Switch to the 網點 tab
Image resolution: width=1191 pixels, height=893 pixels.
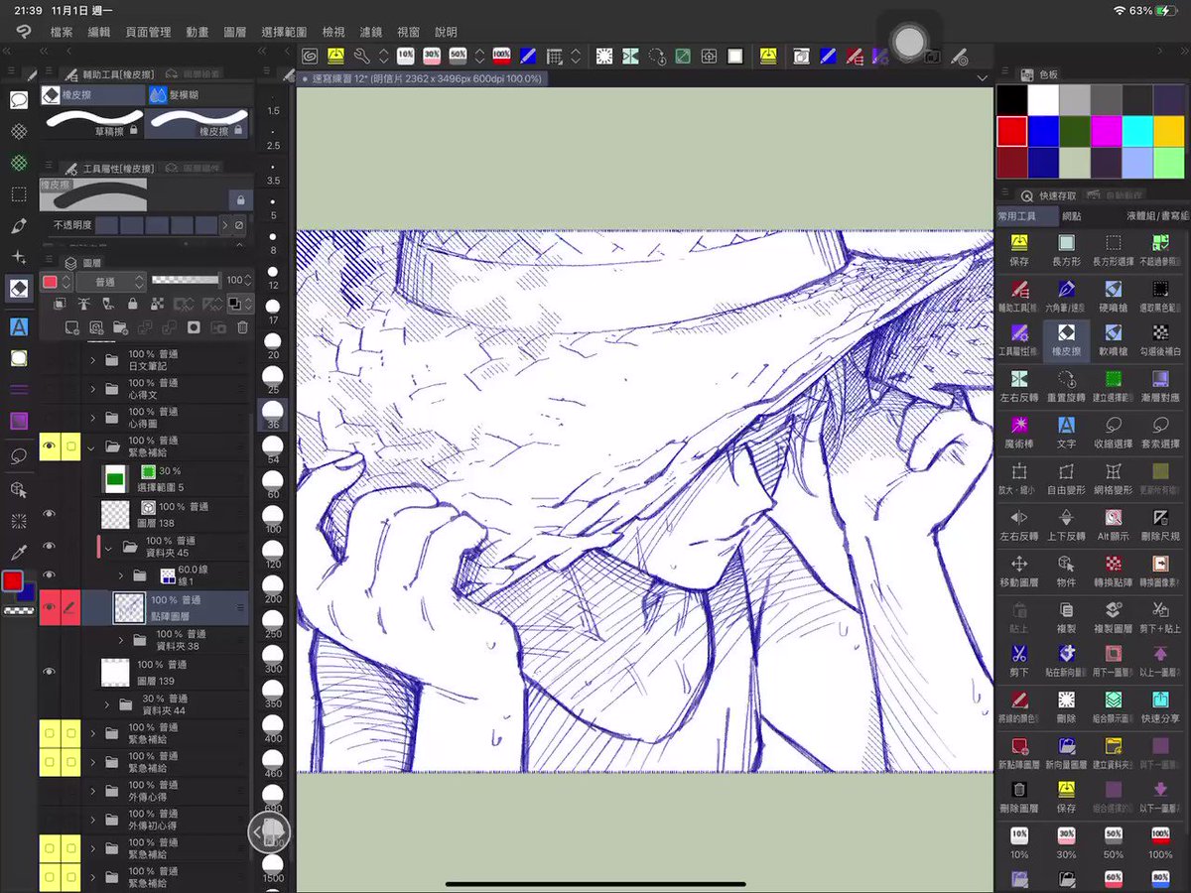coord(1072,215)
